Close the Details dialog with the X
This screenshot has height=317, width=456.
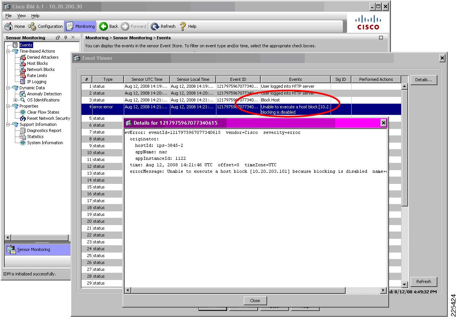(383, 123)
